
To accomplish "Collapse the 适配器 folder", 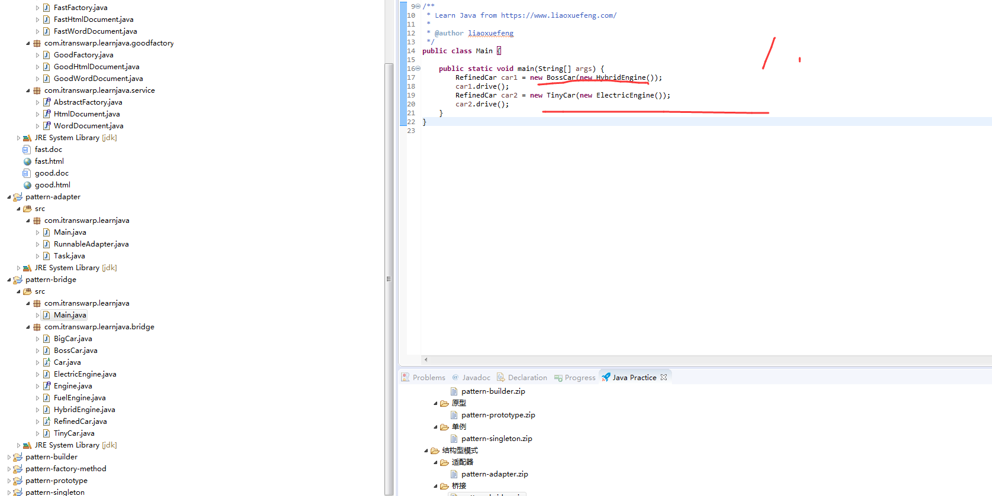I will click(x=435, y=462).
